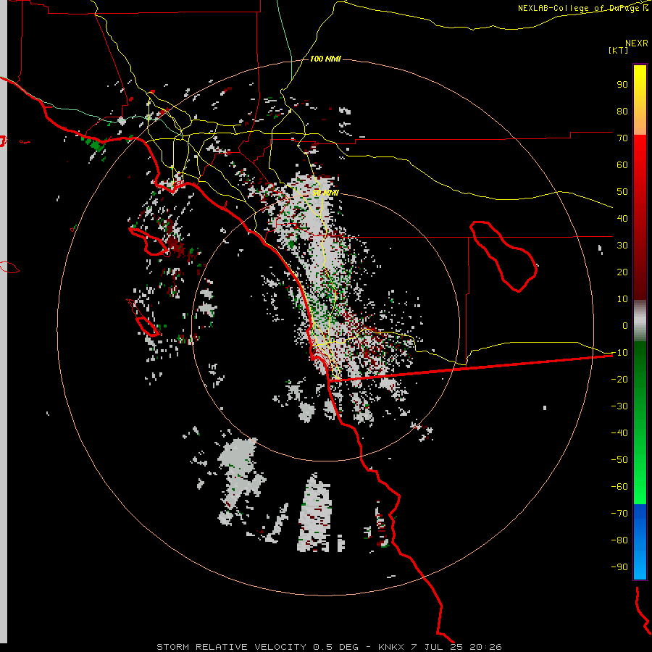Click the 0.5 DEG elevation text
652x652 pixels.
point(335,647)
